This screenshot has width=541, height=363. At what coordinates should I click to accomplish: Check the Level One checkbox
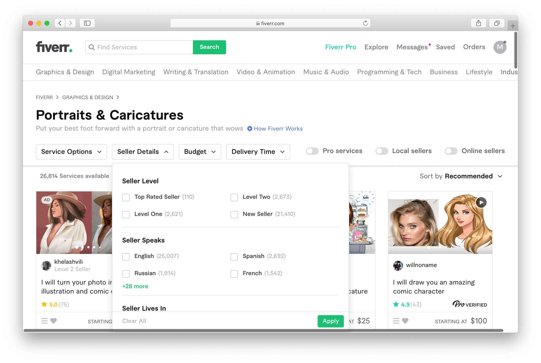tap(126, 214)
